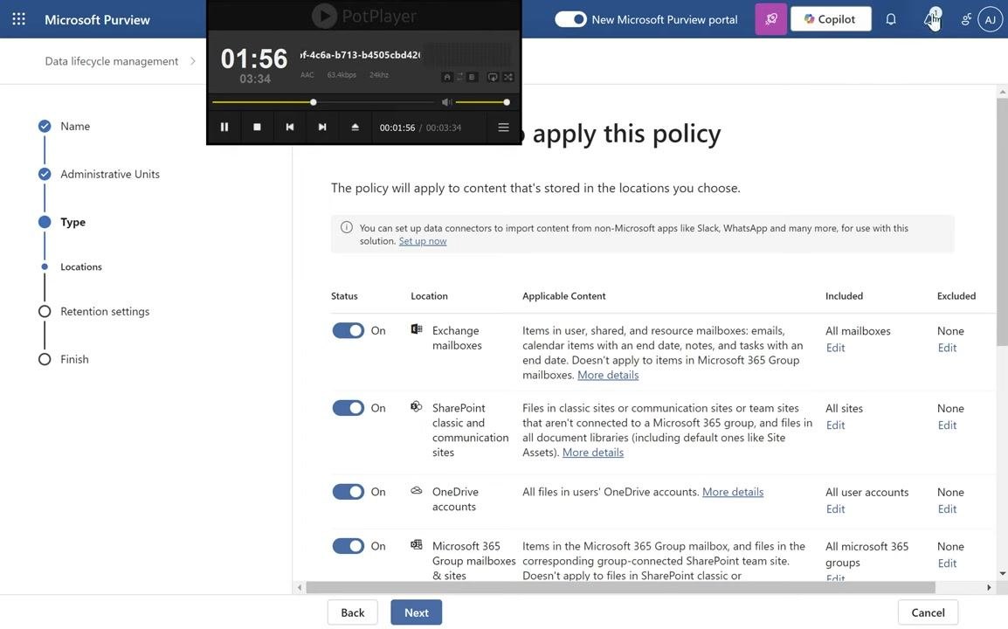Go to Data lifecycle management breadcrumb

(111, 61)
